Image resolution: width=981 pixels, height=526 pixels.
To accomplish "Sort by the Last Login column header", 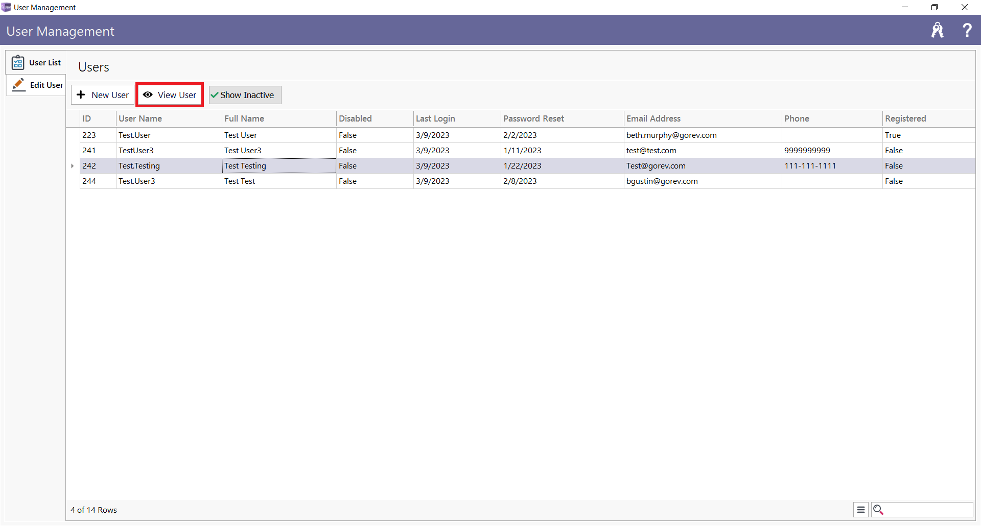I will tap(457, 118).
